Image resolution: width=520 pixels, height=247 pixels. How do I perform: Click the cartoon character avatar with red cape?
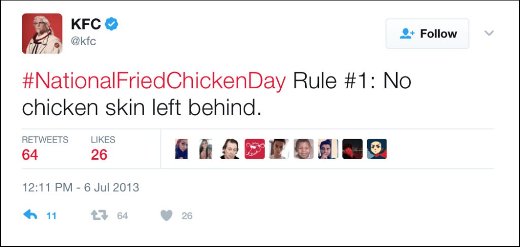[377, 149]
